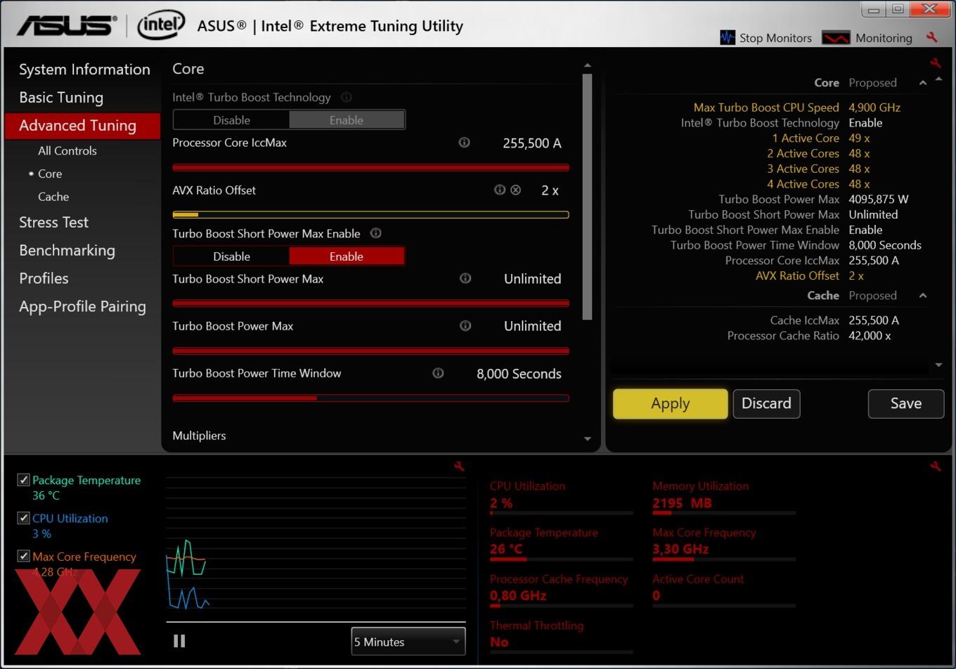Collapse the Core proposed section
Screen dimensions: 956x669
pos(923,83)
